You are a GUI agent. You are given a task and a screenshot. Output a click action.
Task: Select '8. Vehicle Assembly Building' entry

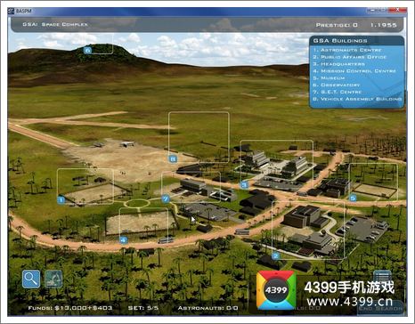click(357, 99)
